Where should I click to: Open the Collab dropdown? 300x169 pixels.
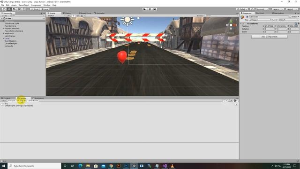(x=242, y=9)
